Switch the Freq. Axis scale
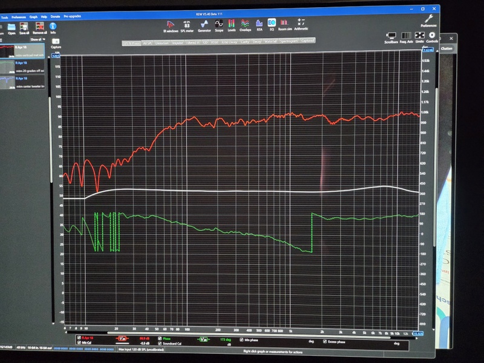This screenshot has height=363, width=484. 406,38
